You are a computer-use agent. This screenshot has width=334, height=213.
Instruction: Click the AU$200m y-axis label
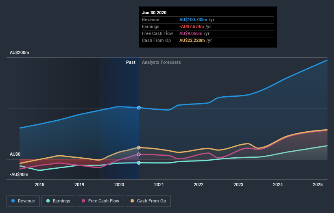tap(20, 52)
